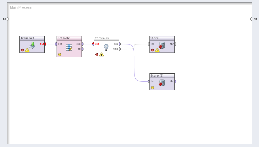
Task: Click the Set Role table icon
Action: click(69, 48)
